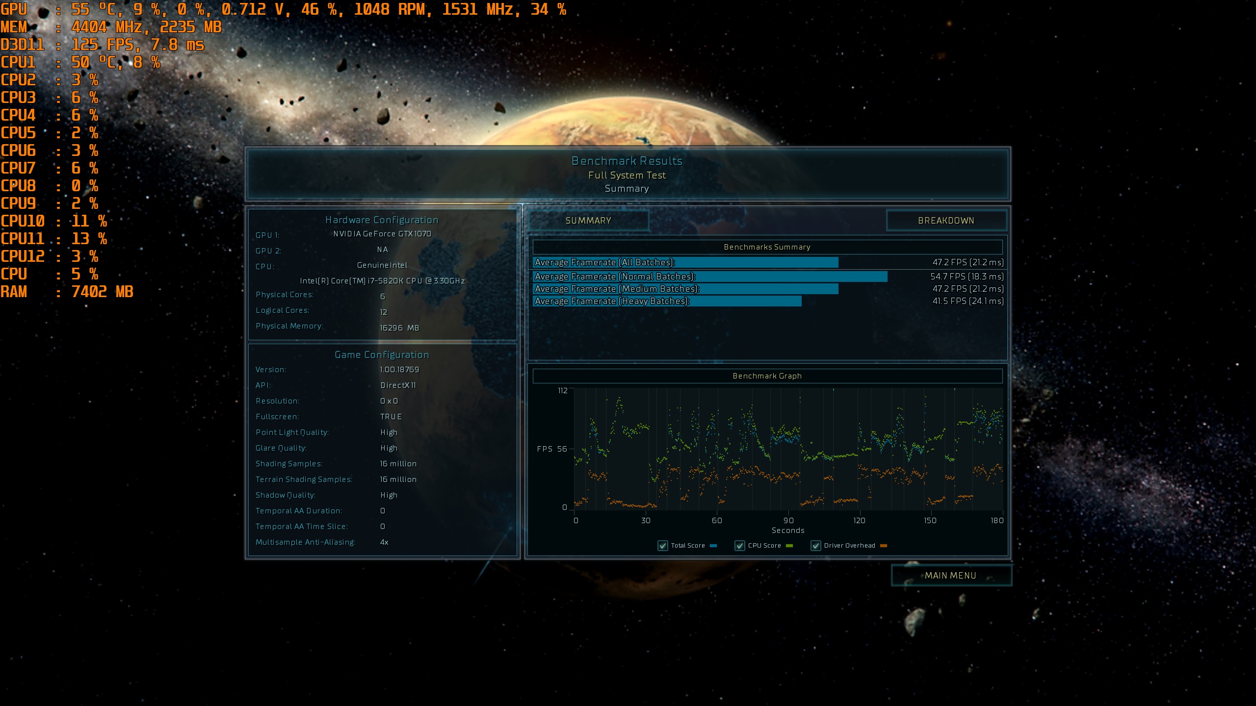The image size is (1256, 706).
Task: Click the CPU11 13 % overlay line
Action: pyautogui.click(x=53, y=239)
